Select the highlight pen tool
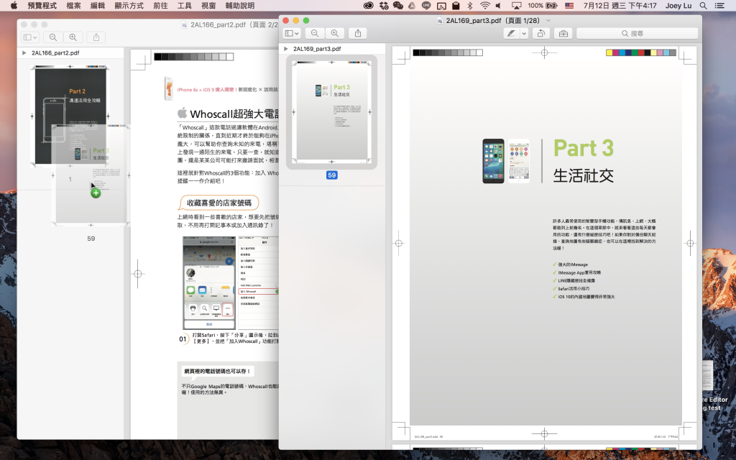The width and height of the screenshot is (736, 460). (x=512, y=33)
